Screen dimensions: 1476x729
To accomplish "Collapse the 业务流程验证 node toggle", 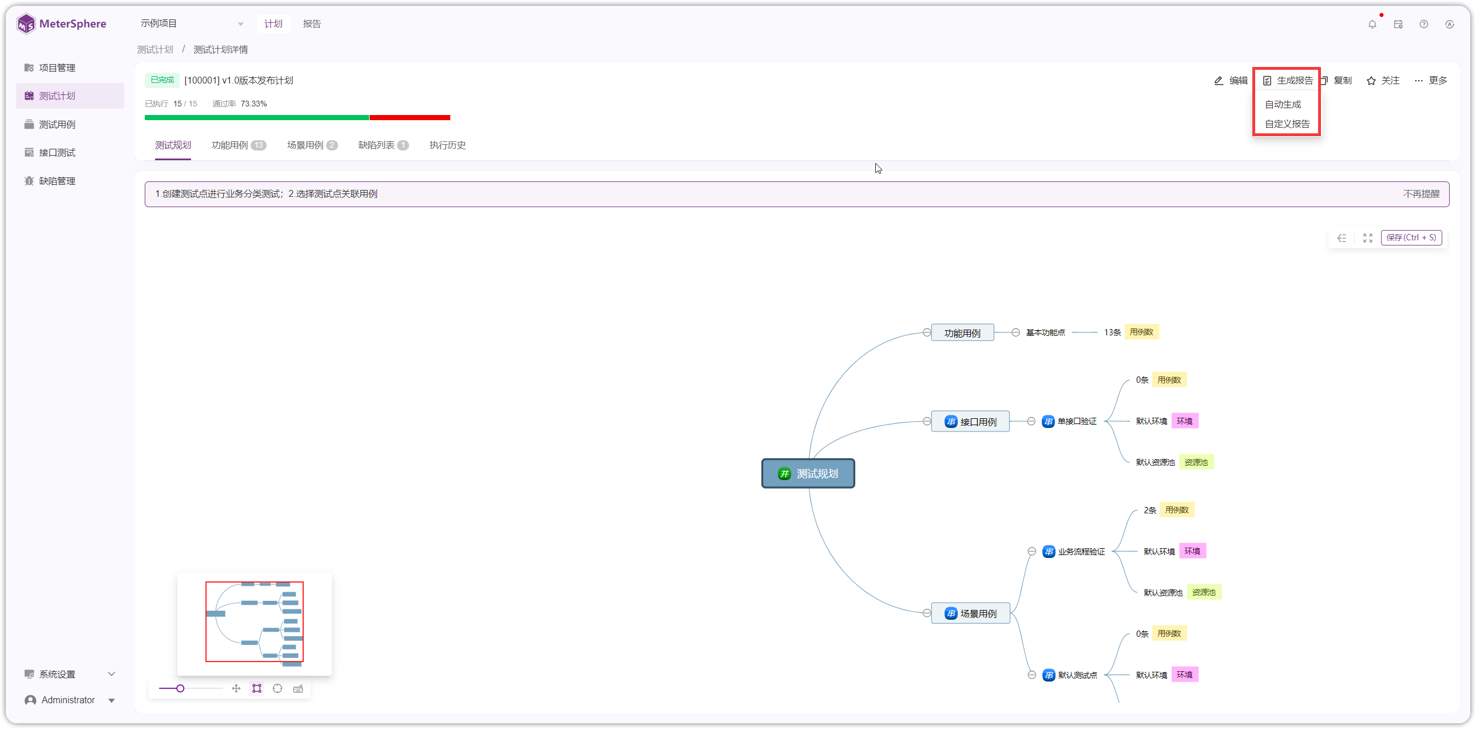I will click(1031, 552).
